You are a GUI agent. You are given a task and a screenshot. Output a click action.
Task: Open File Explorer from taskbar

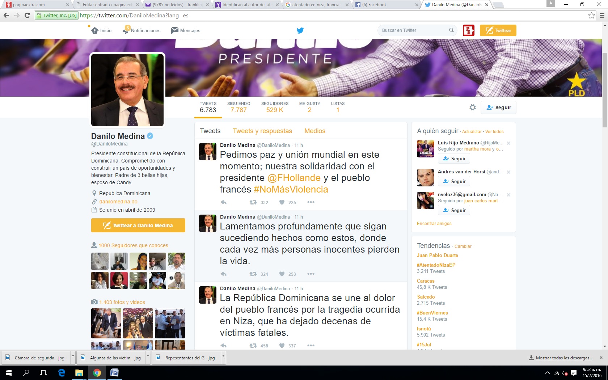pos(79,373)
